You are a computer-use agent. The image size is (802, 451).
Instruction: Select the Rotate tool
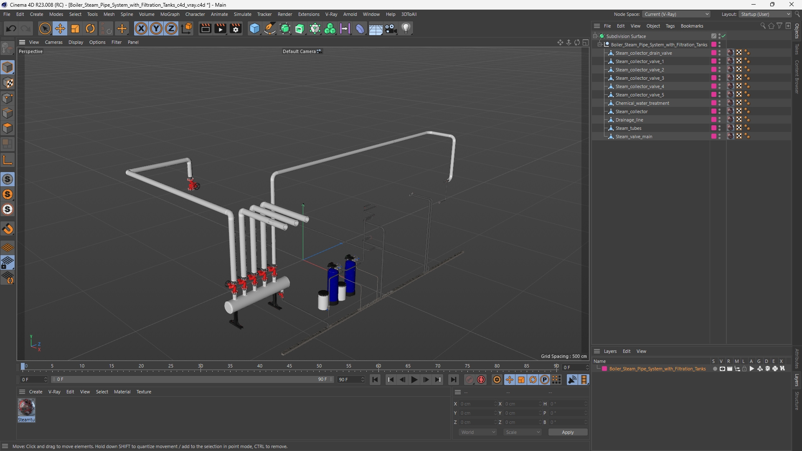click(x=90, y=28)
